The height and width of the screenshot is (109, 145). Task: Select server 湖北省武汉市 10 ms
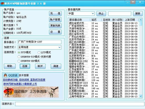pyautogui.click(x=104, y=23)
